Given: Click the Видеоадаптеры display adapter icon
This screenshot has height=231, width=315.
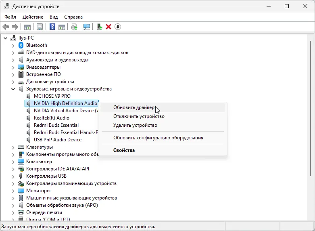Looking at the screenshot, I should pyautogui.click(x=21, y=67).
